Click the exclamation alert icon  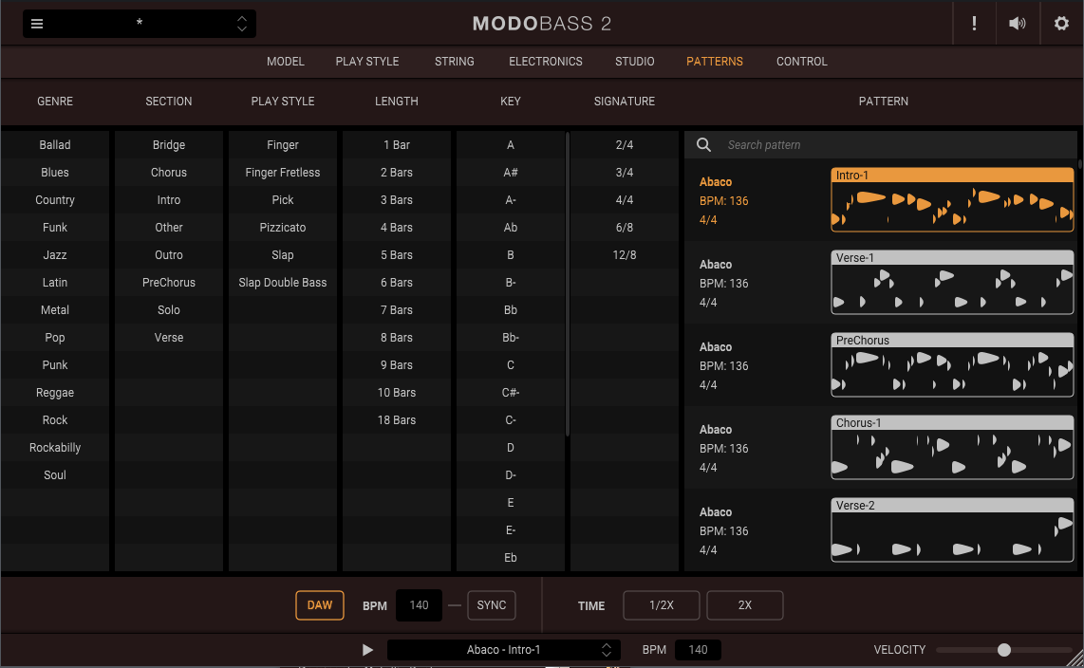click(974, 24)
